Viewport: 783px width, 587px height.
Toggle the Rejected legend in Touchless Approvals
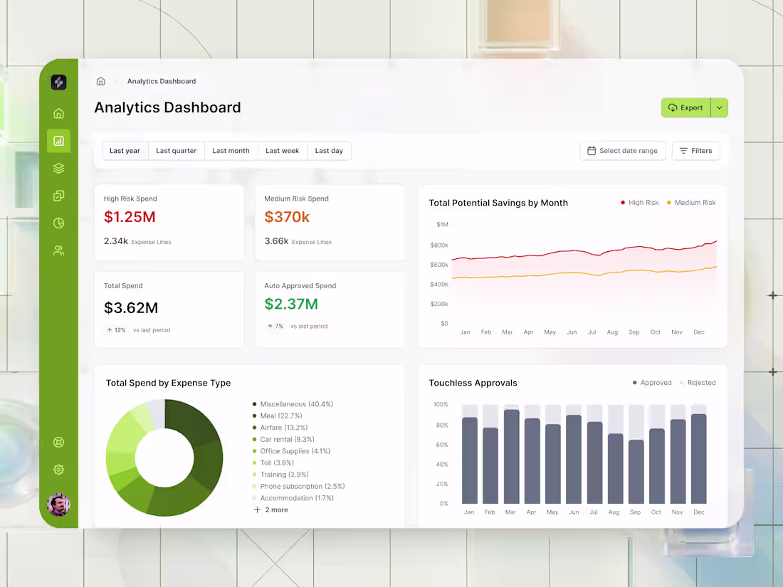click(x=699, y=382)
